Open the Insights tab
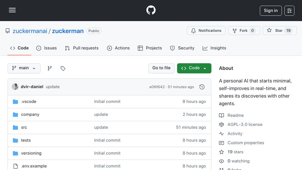Viewport: 302px width, 170px height. pyautogui.click(x=214, y=48)
